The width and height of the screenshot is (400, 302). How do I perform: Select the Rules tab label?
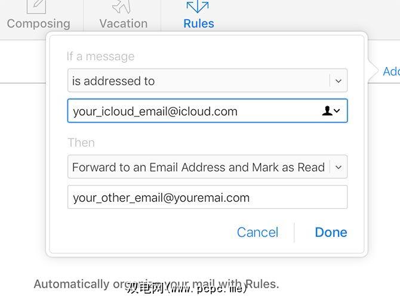click(198, 24)
